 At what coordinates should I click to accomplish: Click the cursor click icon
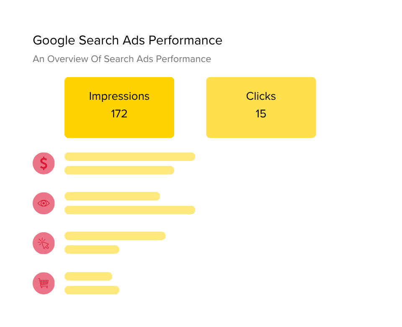[x=44, y=243]
